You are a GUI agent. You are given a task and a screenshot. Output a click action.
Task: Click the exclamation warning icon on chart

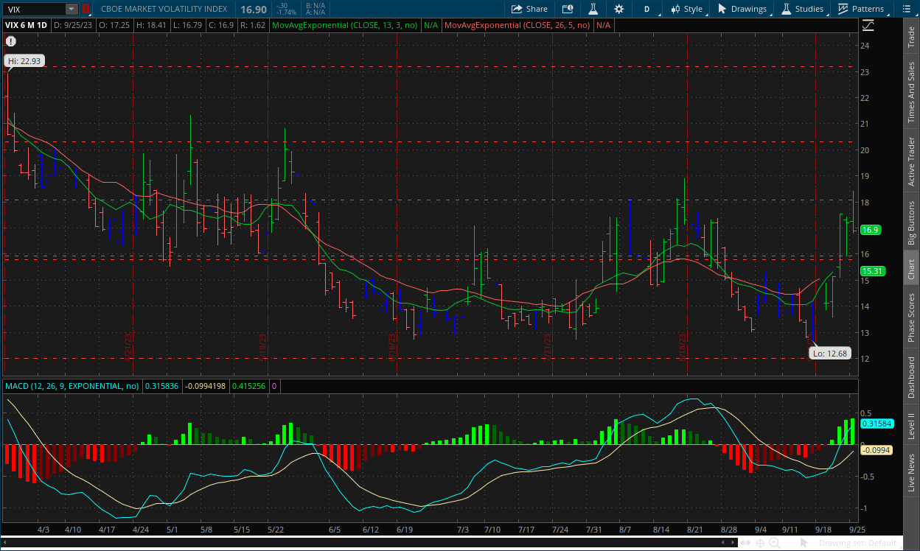pos(10,41)
